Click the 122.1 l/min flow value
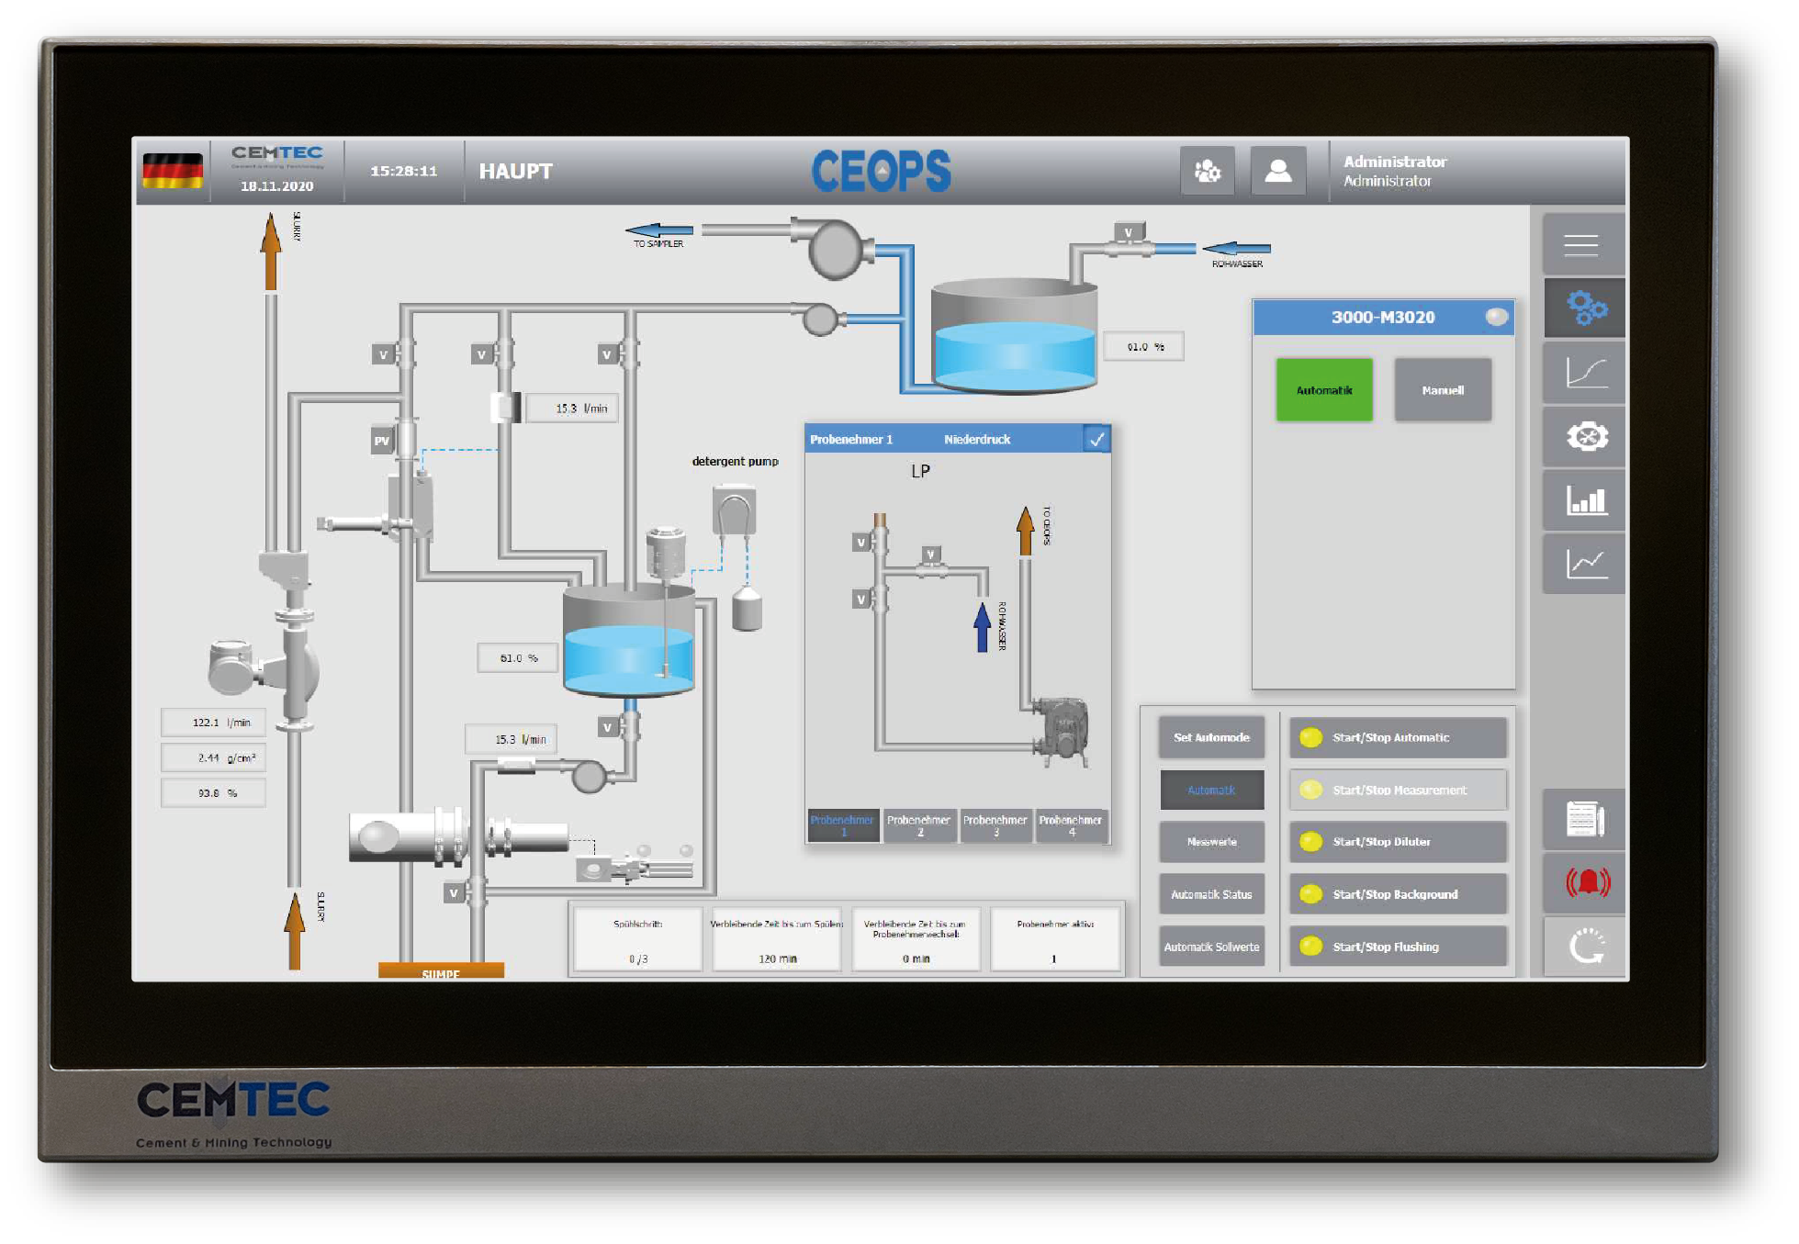The image size is (1799, 1244). pos(213,723)
